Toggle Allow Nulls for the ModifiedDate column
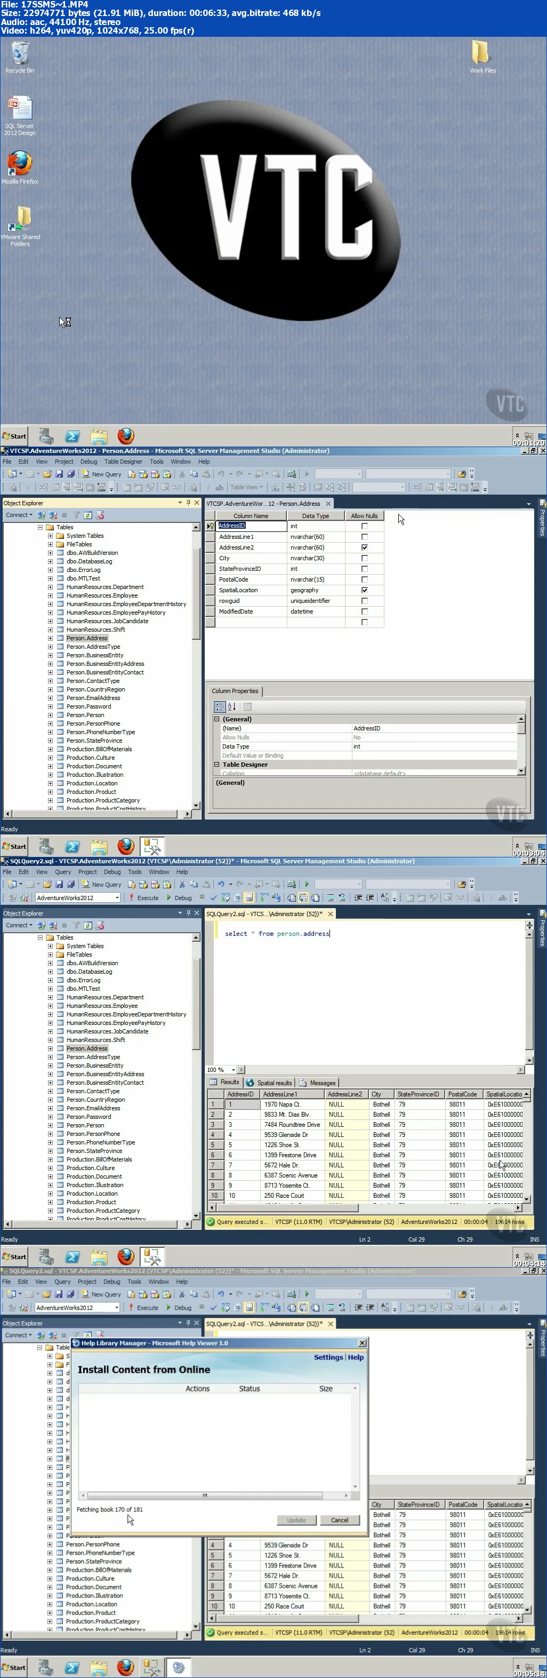Viewport: 547px width, 1678px height. (365, 611)
